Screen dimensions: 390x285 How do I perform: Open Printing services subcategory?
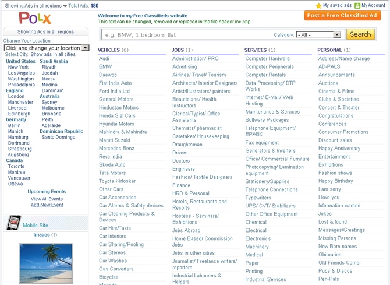tap(254, 271)
